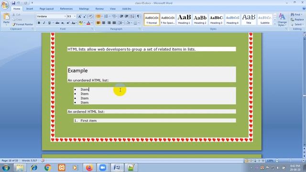Open Change Case dropdown
This screenshot has width=306, height=172.
coord(74,23)
